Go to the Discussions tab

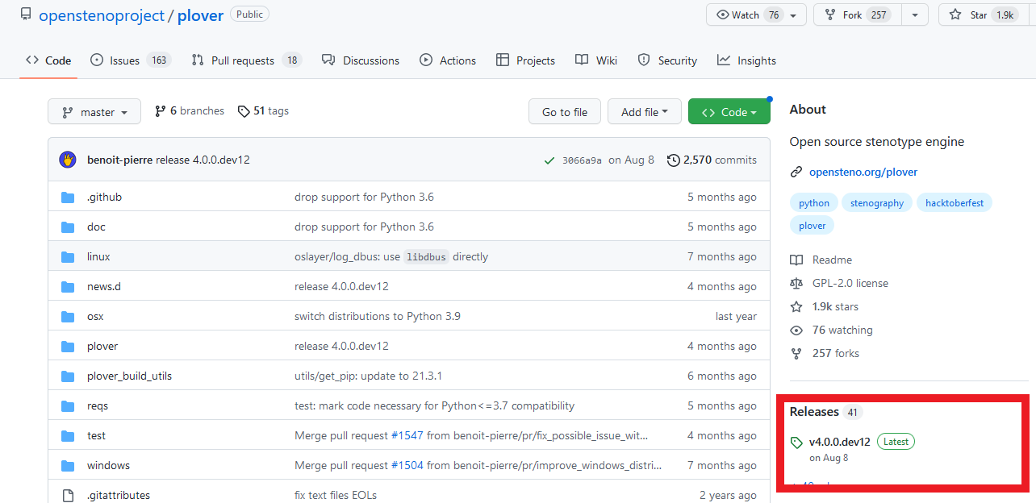click(361, 60)
